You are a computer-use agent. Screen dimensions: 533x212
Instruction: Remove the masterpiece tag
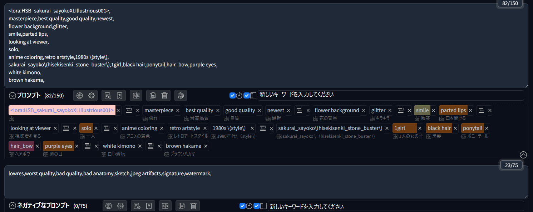pos(178,111)
